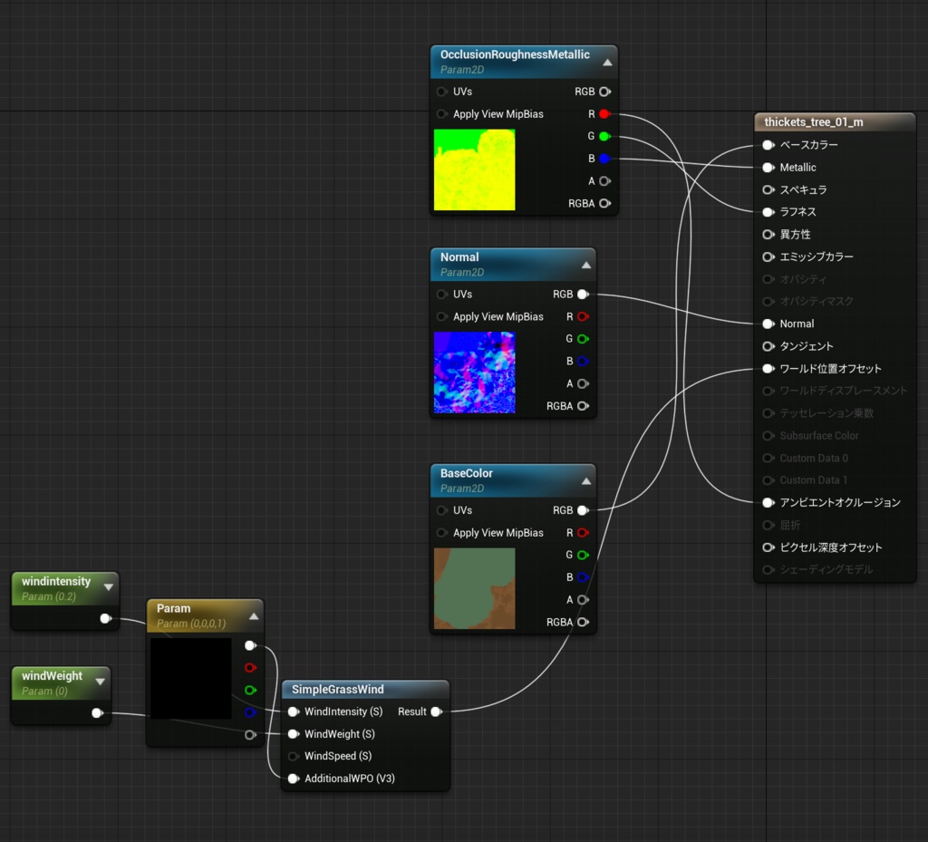Click the Normal input pin on thickets_tree_01_m
This screenshot has width=928, height=842.
pos(768,324)
